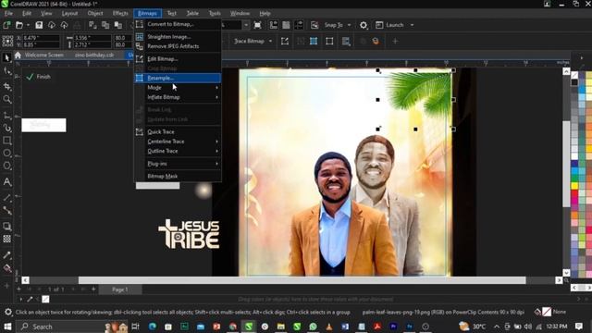The height and width of the screenshot is (333, 592).
Task: Select the Crop tool
Action: coord(6,86)
